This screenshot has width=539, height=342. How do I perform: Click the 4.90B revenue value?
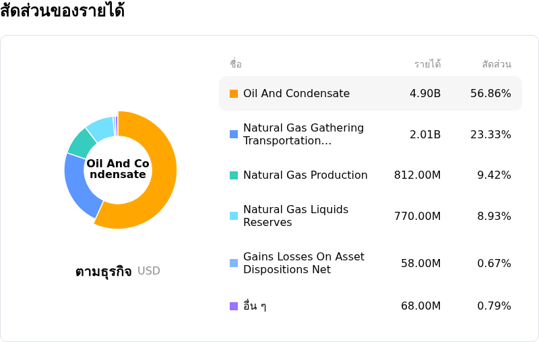(425, 94)
